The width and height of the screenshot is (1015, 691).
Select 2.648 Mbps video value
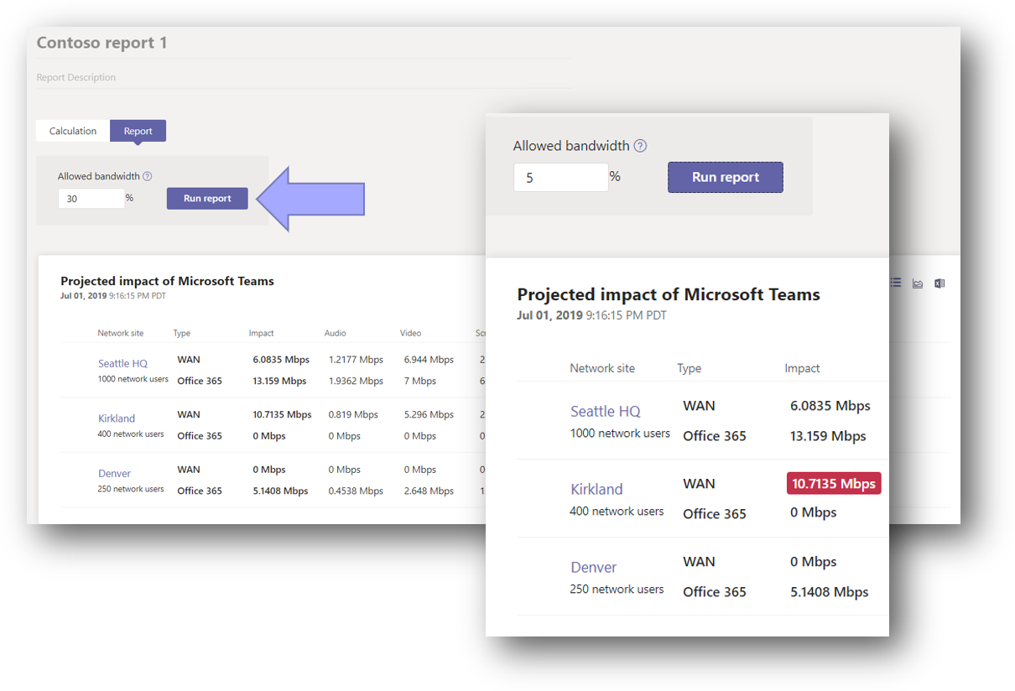pyautogui.click(x=429, y=491)
